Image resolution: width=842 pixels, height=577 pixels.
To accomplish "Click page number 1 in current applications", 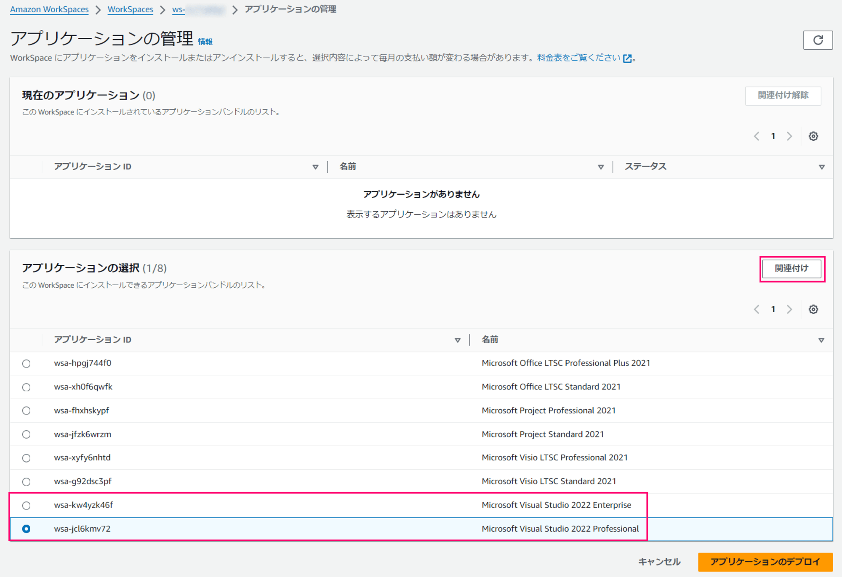I will [773, 136].
